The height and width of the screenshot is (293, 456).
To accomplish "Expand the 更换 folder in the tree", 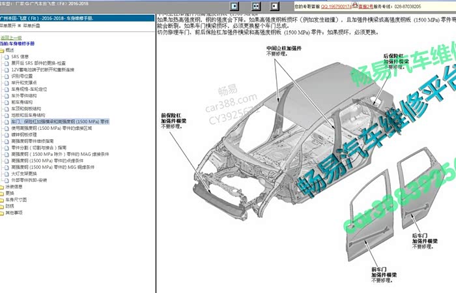I will (x=9, y=193).
